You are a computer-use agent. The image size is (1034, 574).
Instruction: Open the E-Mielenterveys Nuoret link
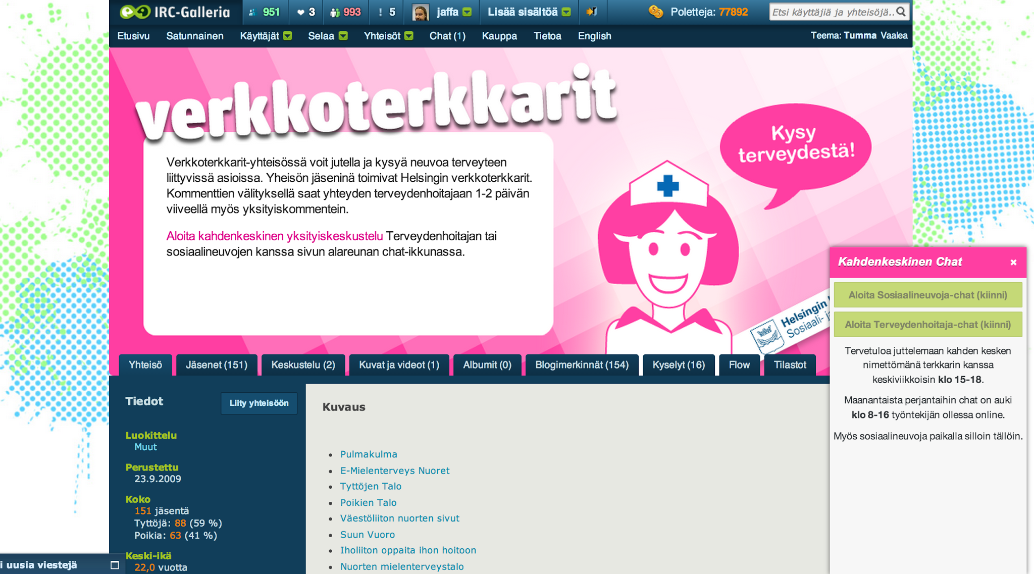[395, 471]
